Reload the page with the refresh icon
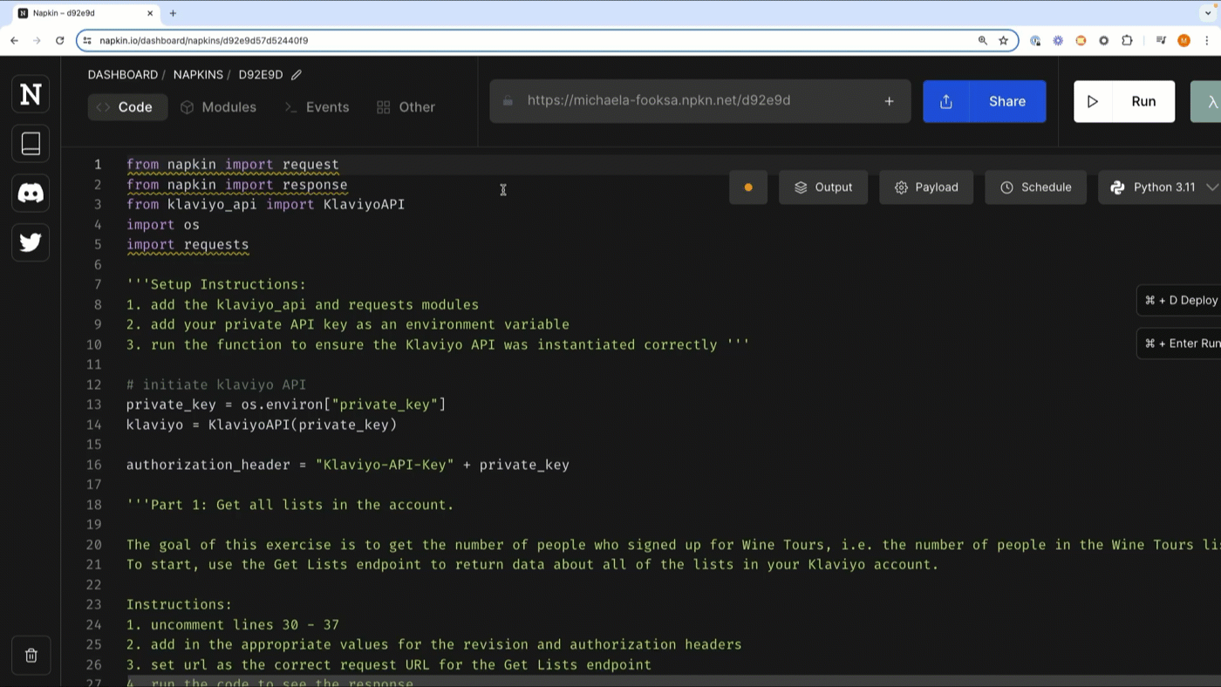The image size is (1221, 687). (x=59, y=40)
